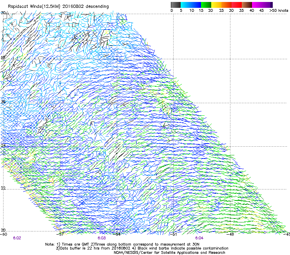Select the red 30-35 knots color swatch
This screenshot has height=255, width=290.
237,5
